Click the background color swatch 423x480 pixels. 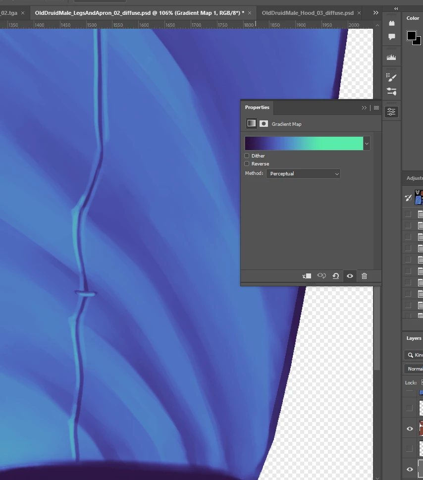(419, 42)
